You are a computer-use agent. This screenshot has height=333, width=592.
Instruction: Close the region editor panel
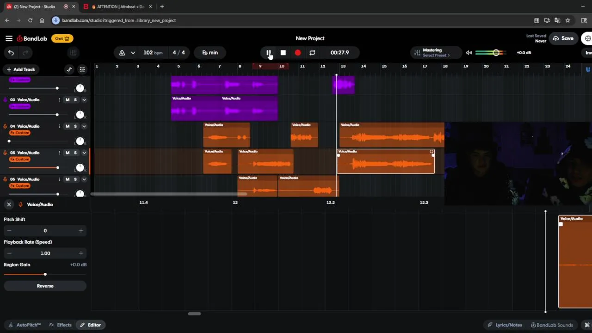tap(9, 204)
